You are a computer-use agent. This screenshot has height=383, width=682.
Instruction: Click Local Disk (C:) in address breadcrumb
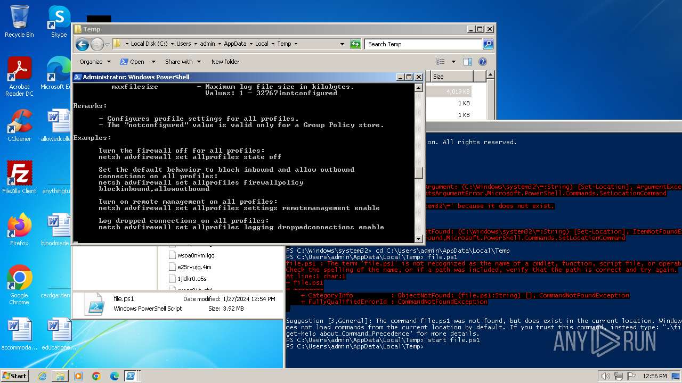tap(149, 44)
